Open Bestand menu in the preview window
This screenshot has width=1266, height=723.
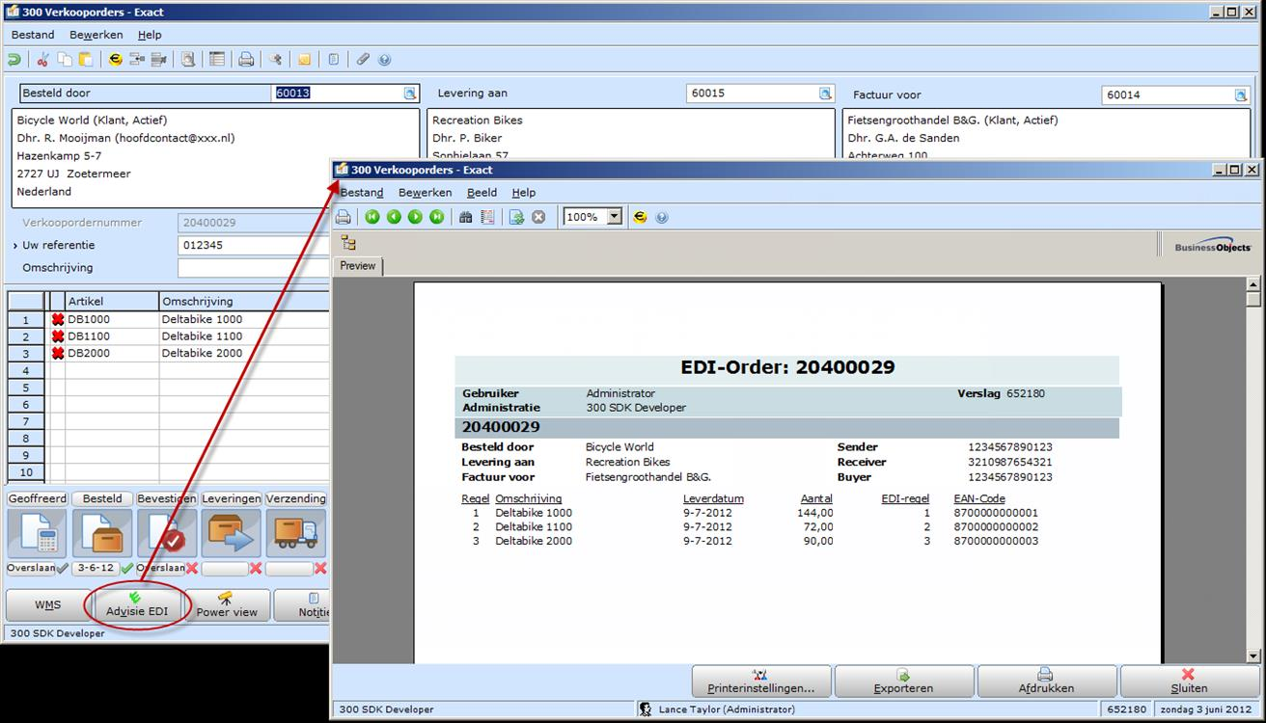click(362, 192)
